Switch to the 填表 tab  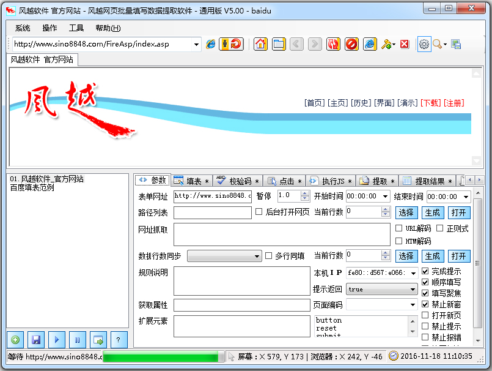click(193, 179)
